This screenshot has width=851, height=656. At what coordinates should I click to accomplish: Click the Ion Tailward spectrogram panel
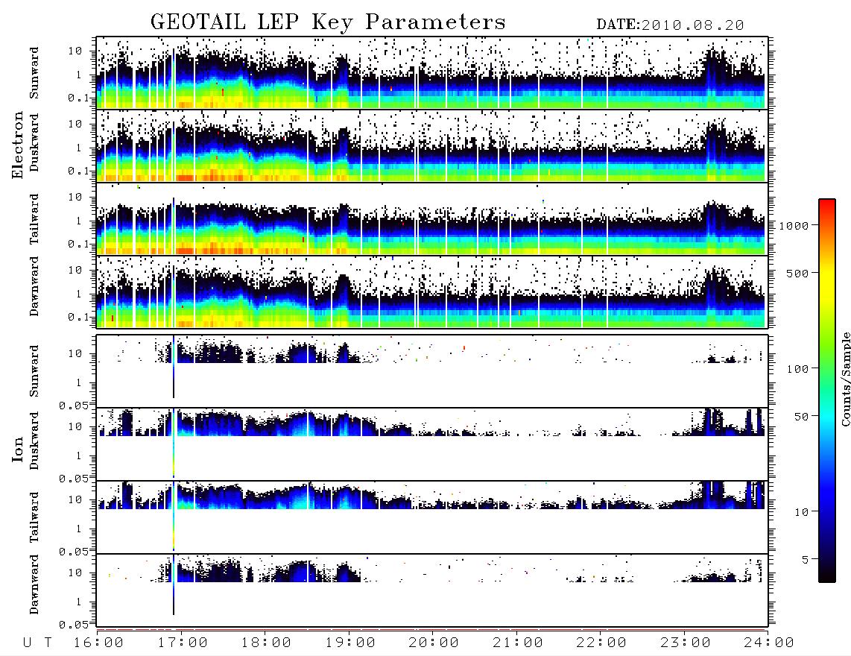[x=432, y=517]
